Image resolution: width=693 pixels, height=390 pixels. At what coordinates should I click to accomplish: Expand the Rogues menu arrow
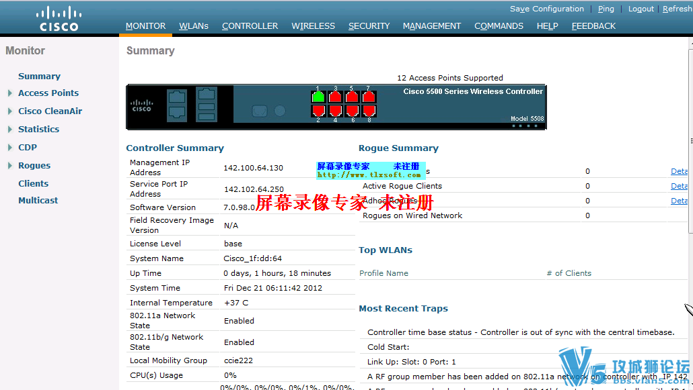click(9, 165)
